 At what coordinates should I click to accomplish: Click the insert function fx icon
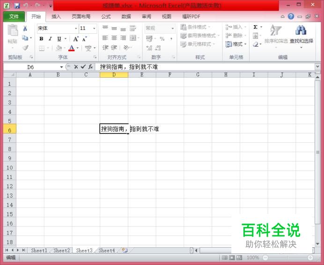[x=90, y=67]
